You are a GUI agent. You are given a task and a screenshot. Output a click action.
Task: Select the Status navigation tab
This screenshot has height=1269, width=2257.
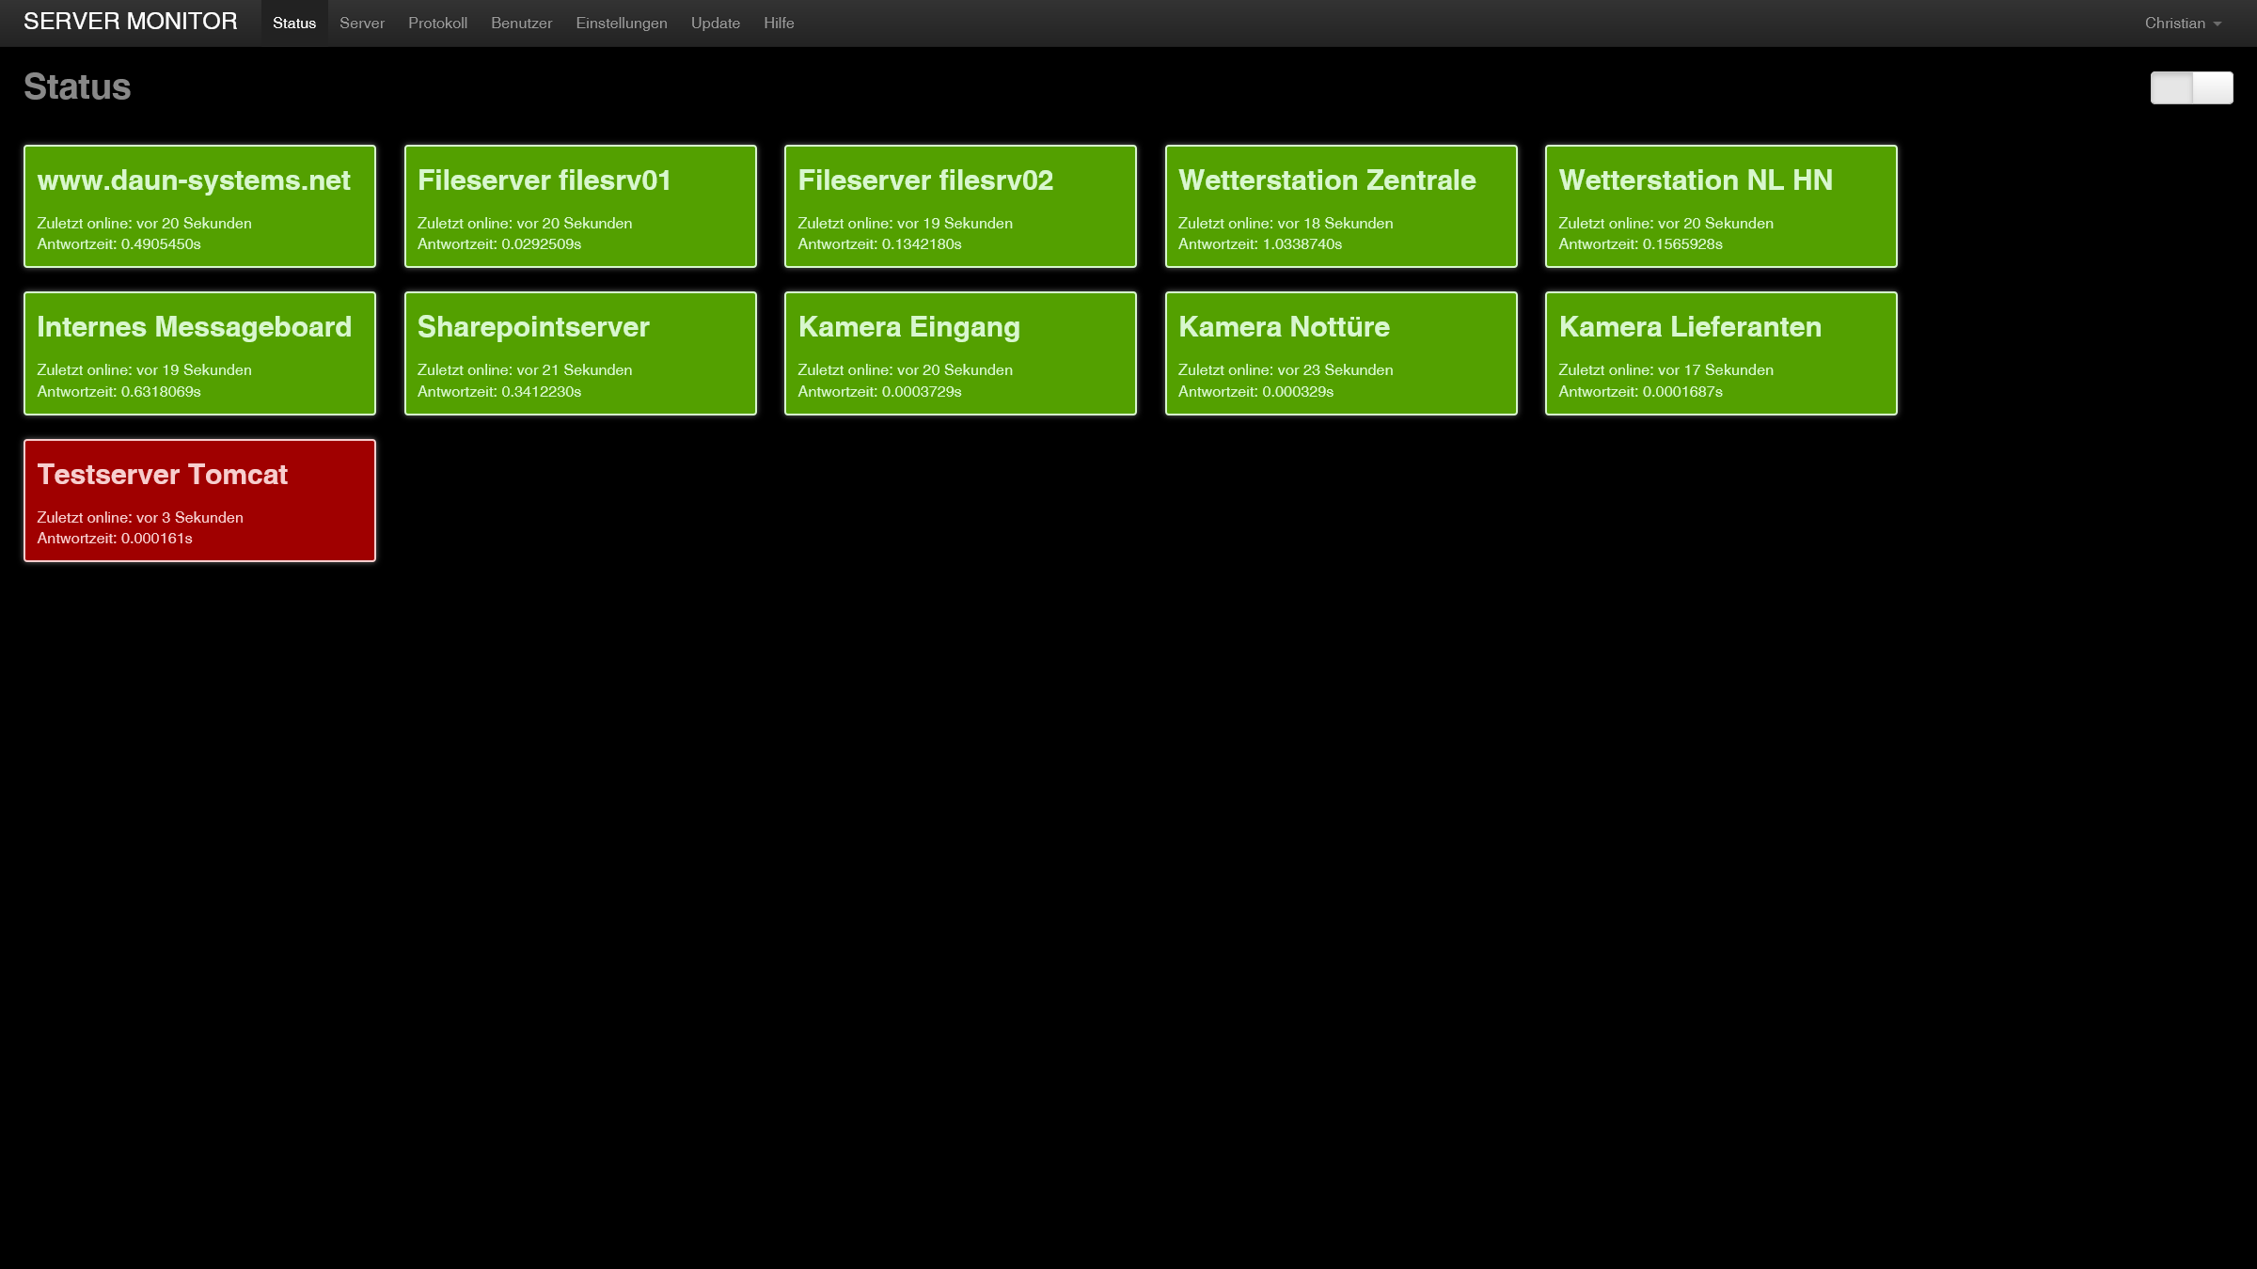pos(294,23)
